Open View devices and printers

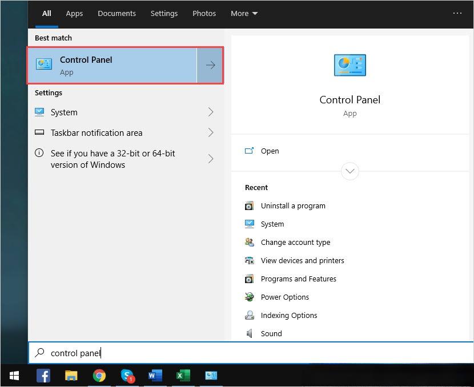click(302, 260)
